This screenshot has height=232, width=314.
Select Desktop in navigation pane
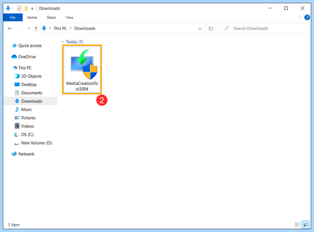(x=29, y=84)
